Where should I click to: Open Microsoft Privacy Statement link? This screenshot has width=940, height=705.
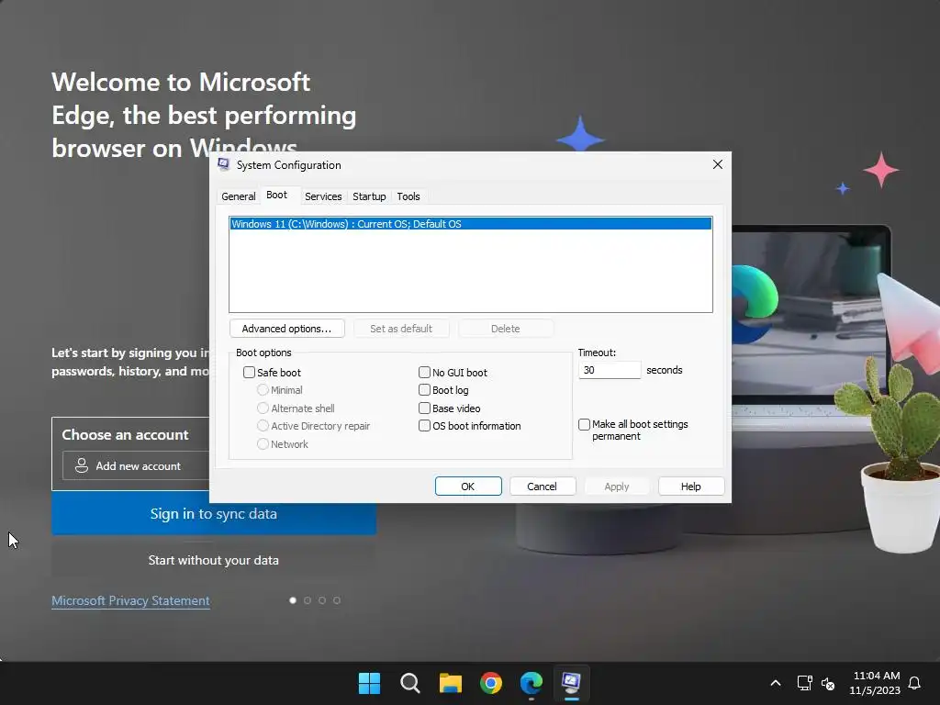coord(130,600)
